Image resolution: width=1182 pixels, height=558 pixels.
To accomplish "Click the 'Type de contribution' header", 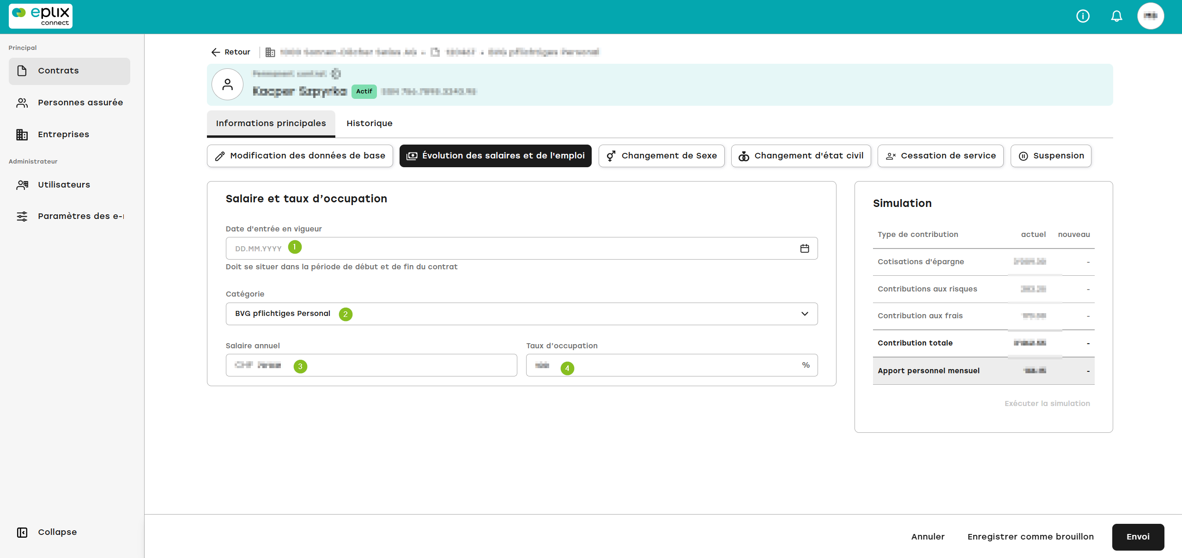I will (918, 235).
